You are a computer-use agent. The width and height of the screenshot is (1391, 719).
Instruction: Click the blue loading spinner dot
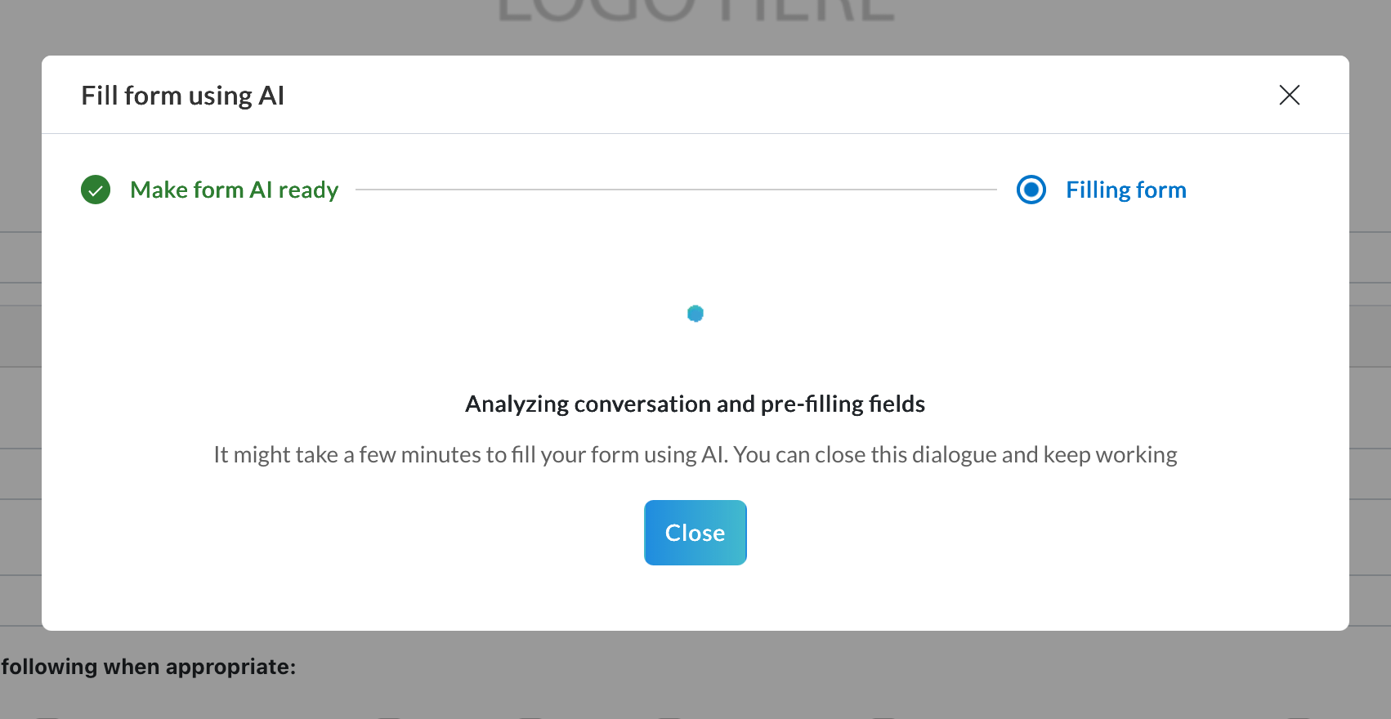pyautogui.click(x=695, y=314)
